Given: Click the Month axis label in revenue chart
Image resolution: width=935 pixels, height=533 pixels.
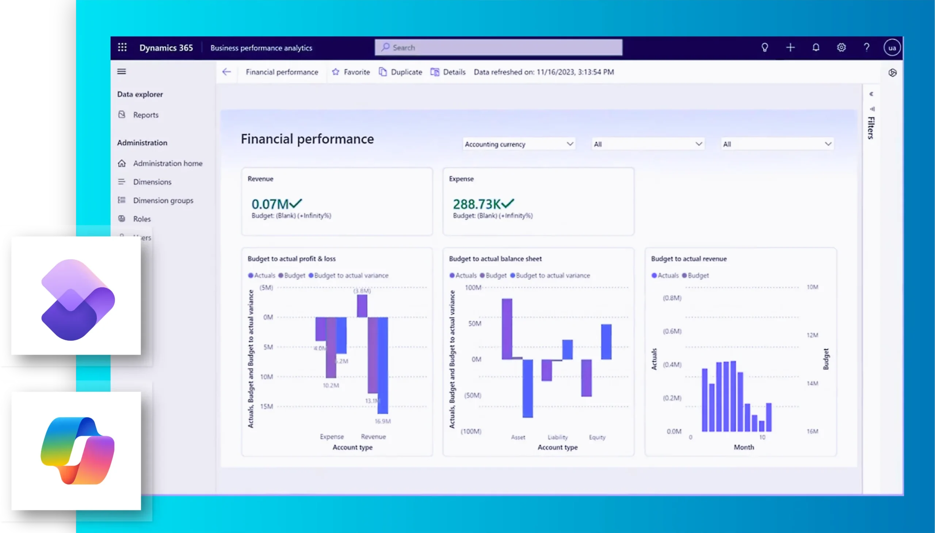Looking at the screenshot, I should click(744, 447).
